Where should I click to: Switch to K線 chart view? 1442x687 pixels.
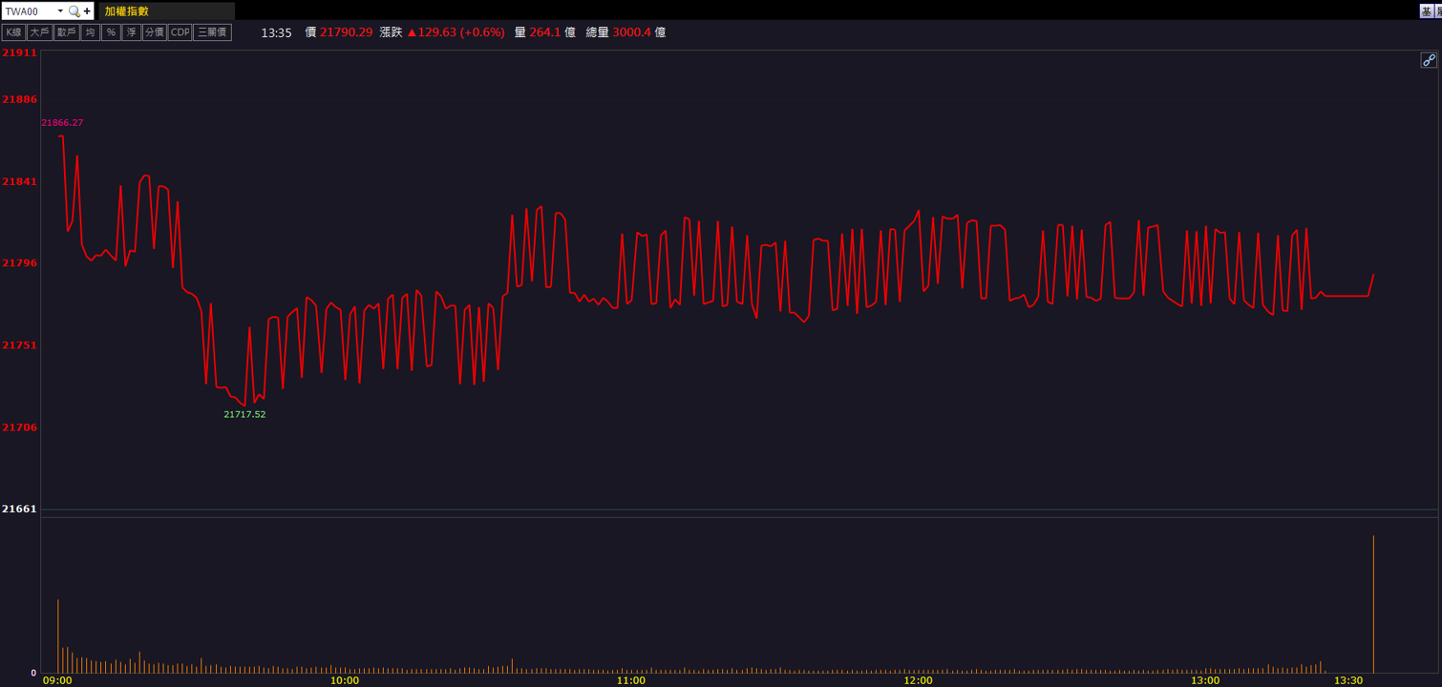pos(13,32)
